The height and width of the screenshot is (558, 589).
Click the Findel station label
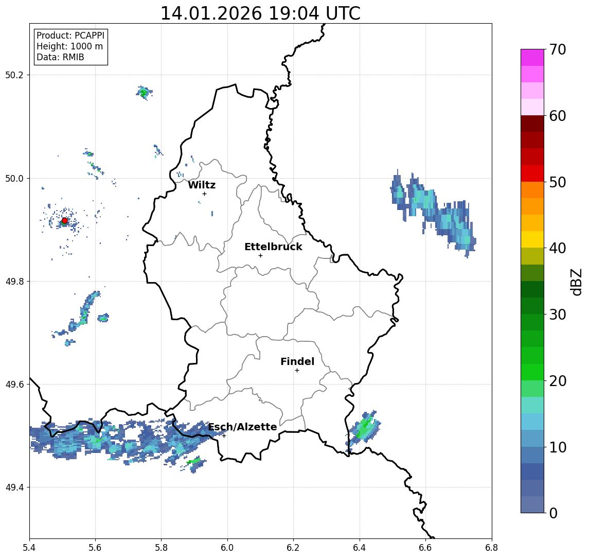click(297, 361)
